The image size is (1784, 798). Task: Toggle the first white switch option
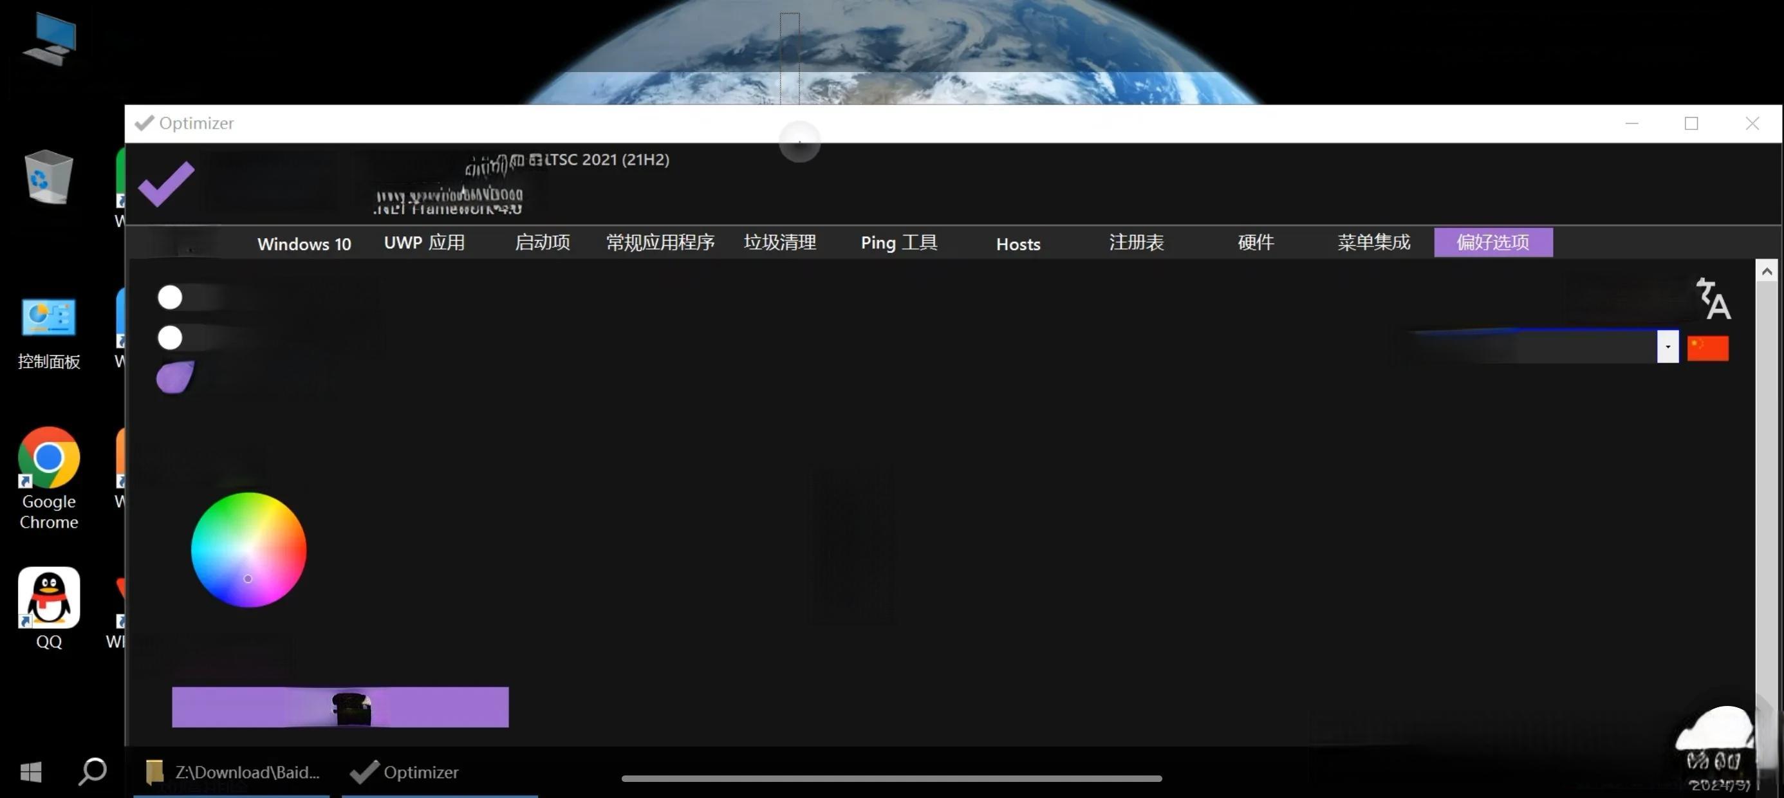click(171, 297)
